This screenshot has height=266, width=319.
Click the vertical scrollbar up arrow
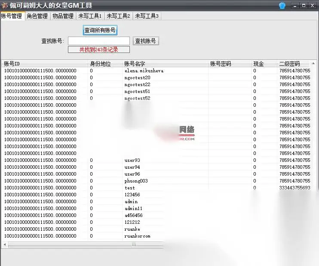click(x=313, y=64)
